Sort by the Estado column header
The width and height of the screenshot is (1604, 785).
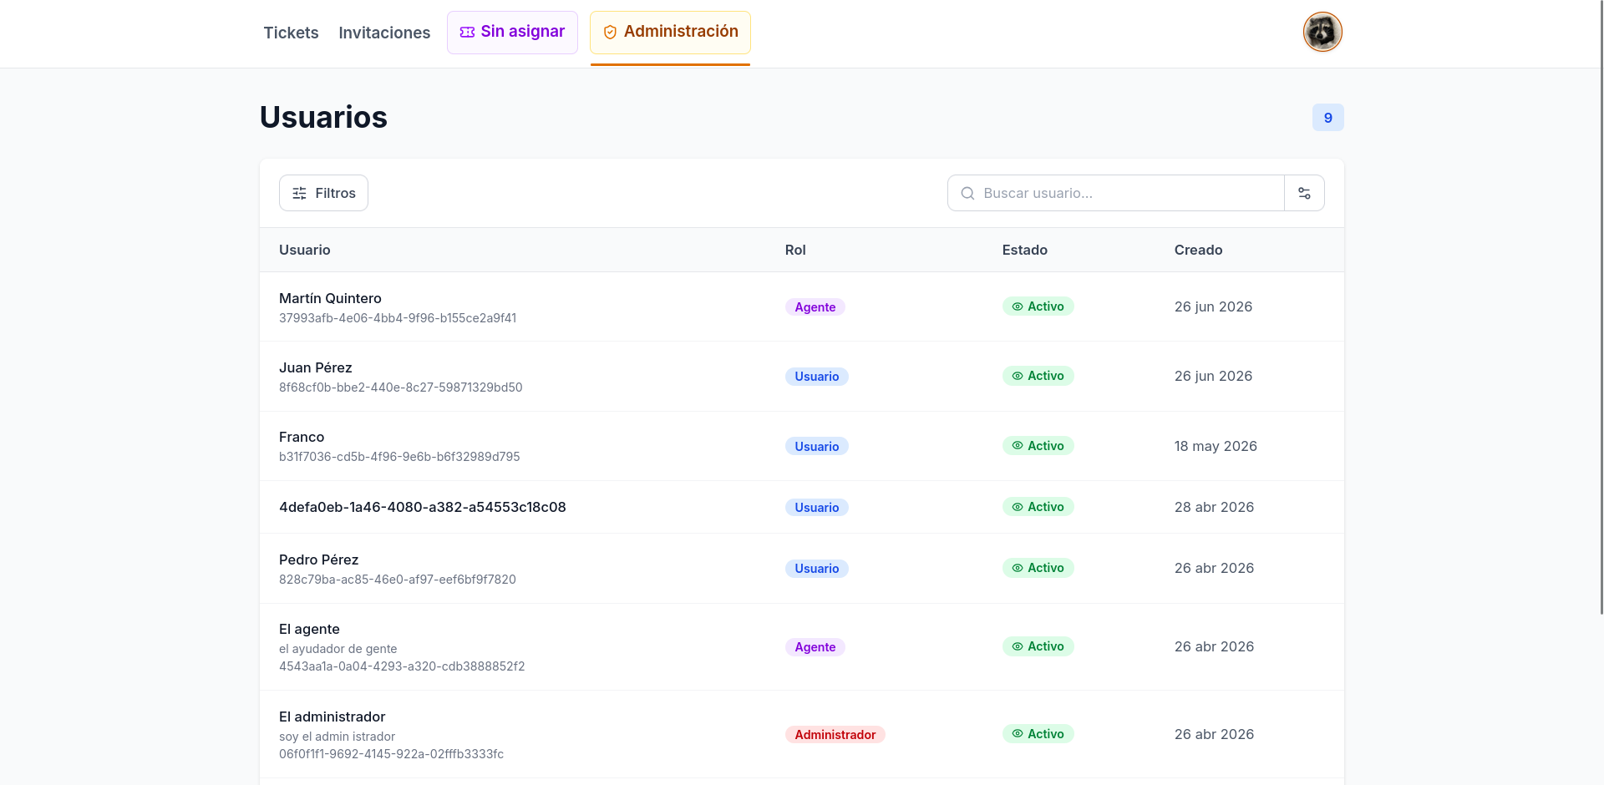(x=1025, y=250)
